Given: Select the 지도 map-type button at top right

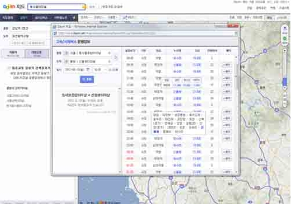Looking at the screenshot, I should point(269,18).
